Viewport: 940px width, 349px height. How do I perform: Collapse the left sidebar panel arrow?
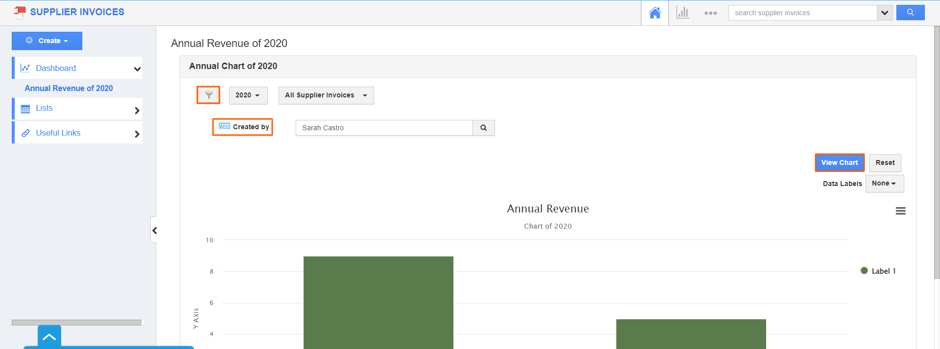pos(154,230)
